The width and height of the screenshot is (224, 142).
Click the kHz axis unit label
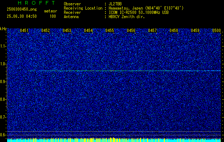click(x=3, y=29)
